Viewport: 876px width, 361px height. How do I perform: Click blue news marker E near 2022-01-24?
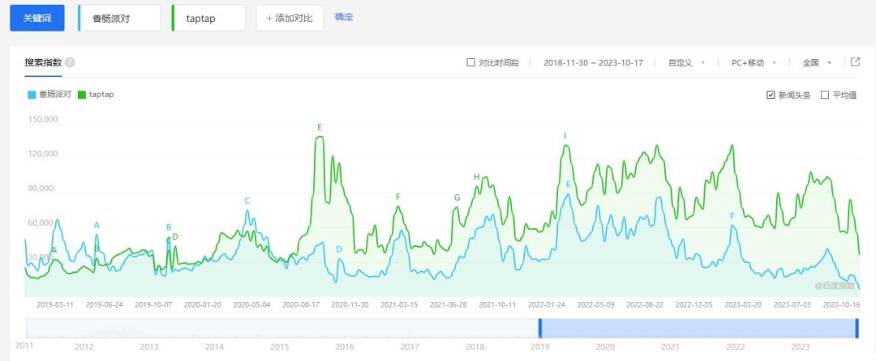point(568,185)
